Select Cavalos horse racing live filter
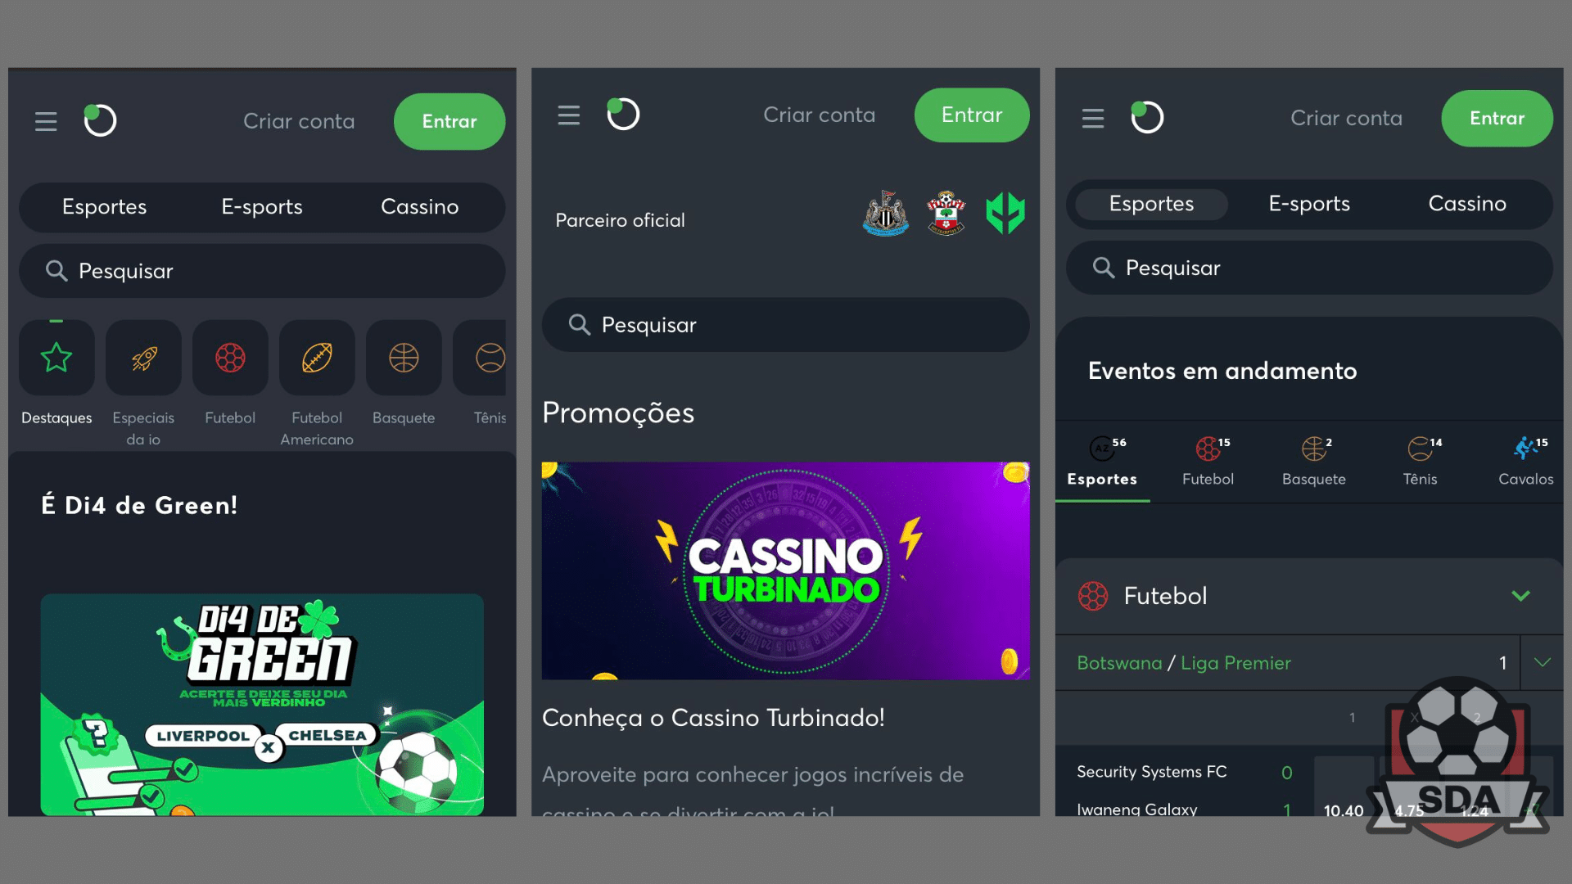Screen dimensions: 1572x884 pos(1525,462)
